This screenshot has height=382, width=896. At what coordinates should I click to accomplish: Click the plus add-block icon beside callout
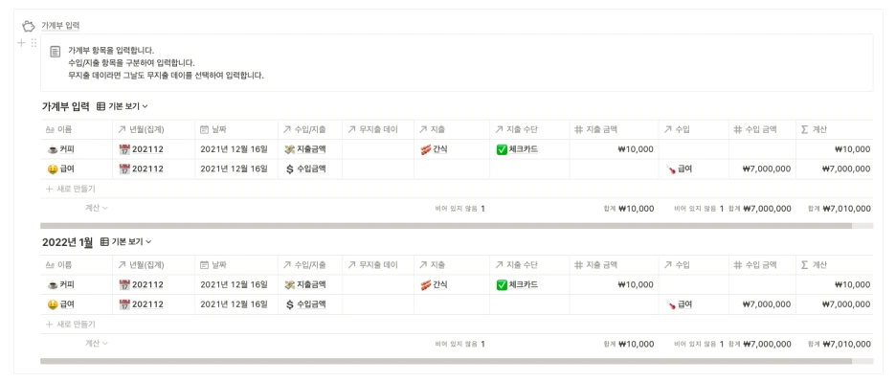coord(21,42)
